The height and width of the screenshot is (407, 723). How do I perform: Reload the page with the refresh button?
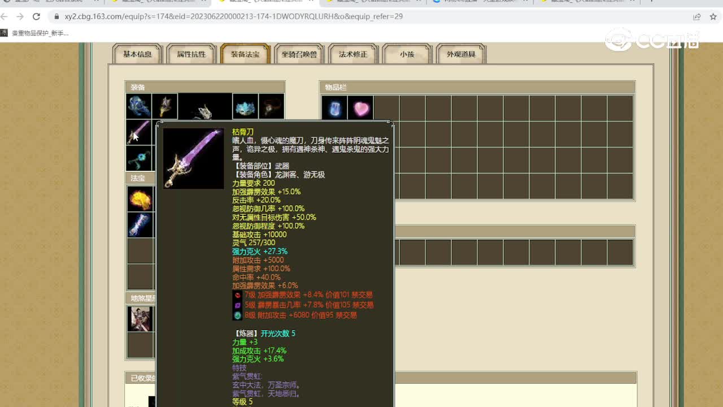point(37,16)
